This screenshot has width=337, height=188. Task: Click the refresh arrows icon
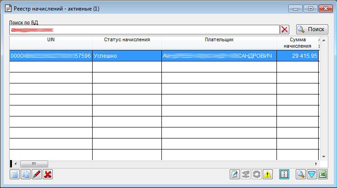point(257,174)
